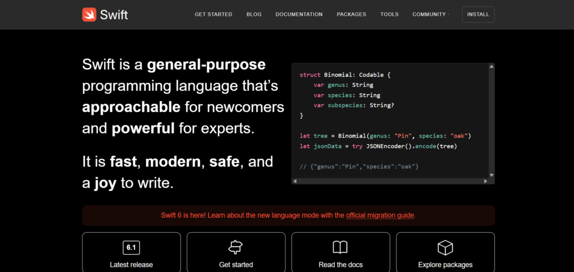Viewport: 574px width, 272px height.
Task: Click the Swift wordmark text in the header
Action: 114,15
